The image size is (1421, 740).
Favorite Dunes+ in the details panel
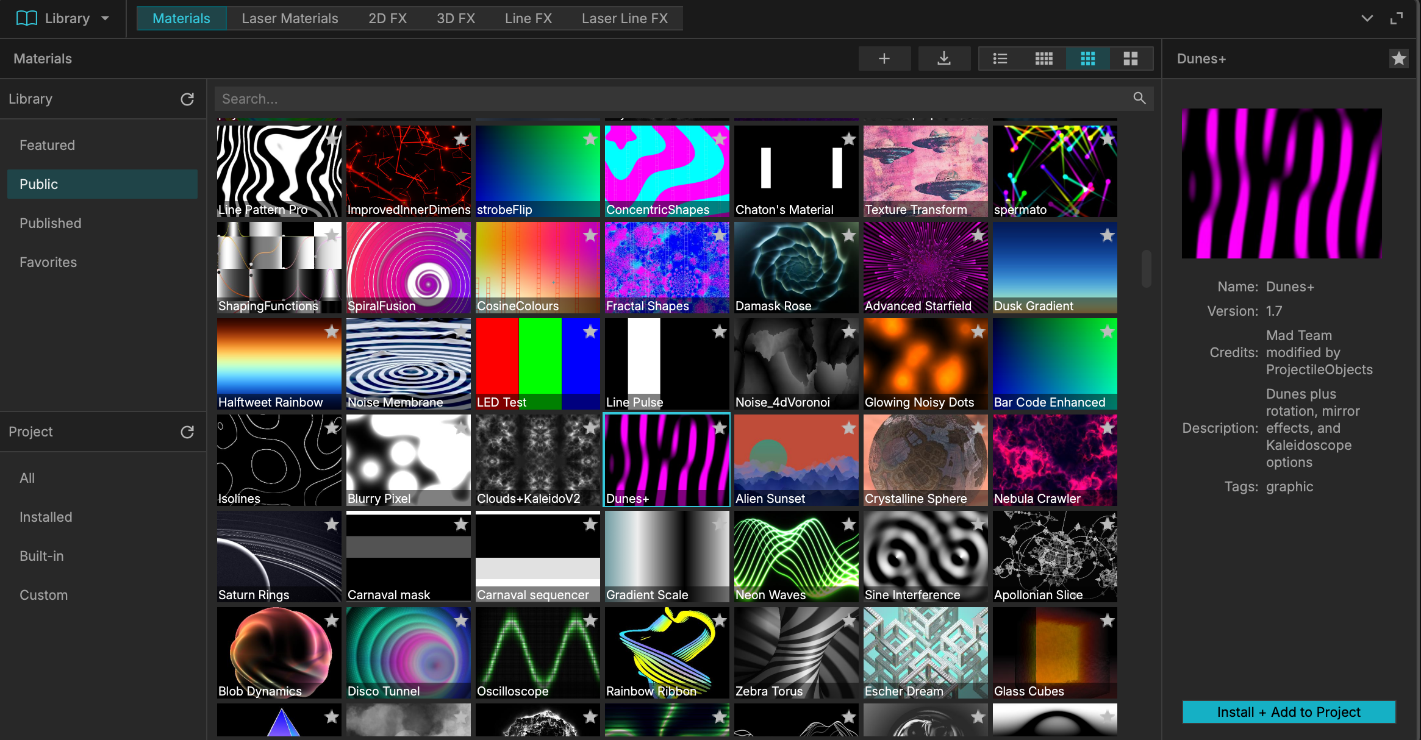pos(1399,59)
